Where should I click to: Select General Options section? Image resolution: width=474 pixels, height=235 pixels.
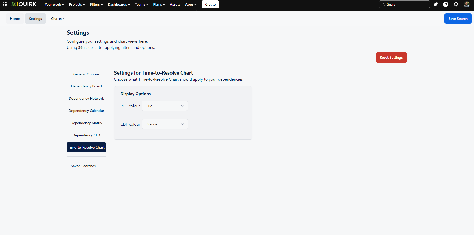coord(86,74)
